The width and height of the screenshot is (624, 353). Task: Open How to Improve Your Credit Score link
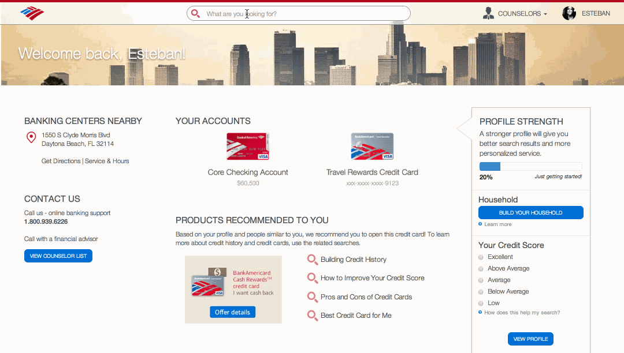[x=373, y=278]
